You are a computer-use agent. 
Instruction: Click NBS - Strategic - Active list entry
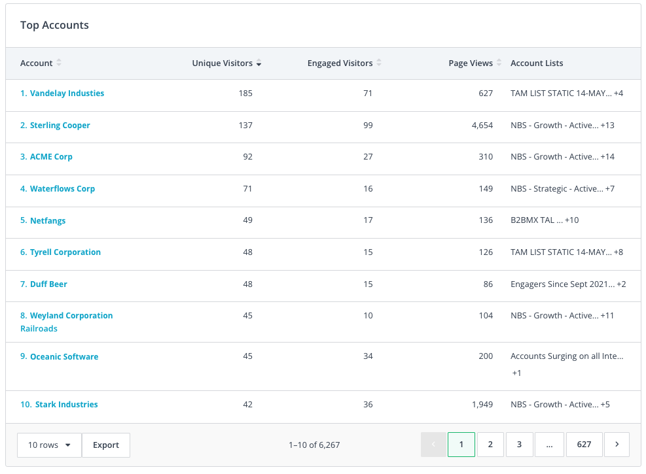pyautogui.click(x=562, y=189)
